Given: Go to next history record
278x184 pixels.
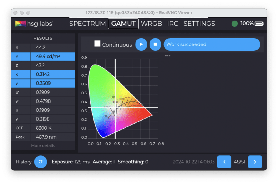Looking at the screenshot, I should pos(255,162).
